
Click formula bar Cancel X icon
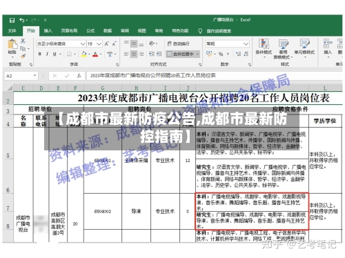(55, 76)
